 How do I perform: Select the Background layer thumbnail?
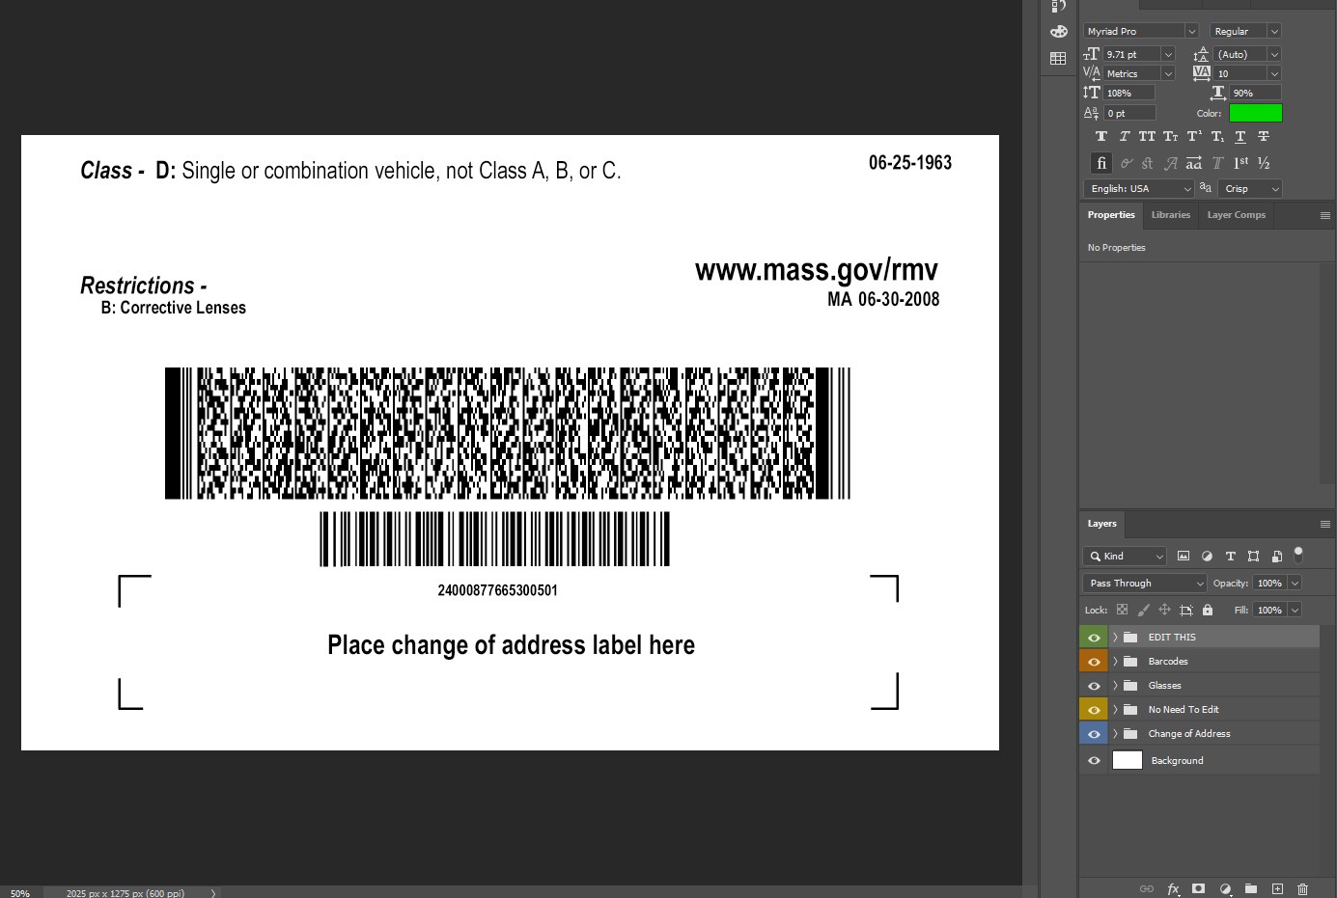click(x=1128, y=760)
